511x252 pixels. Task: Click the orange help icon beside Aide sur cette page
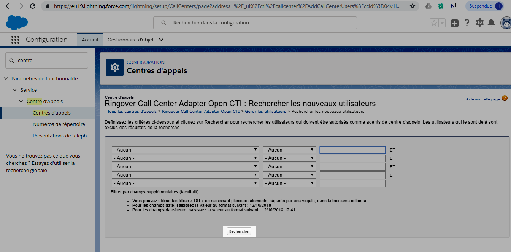[x=505, y=98]
